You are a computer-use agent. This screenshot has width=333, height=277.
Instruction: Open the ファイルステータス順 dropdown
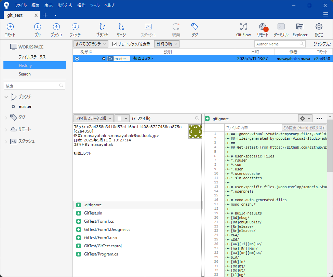pyautogui.click(x=94, y=119)
